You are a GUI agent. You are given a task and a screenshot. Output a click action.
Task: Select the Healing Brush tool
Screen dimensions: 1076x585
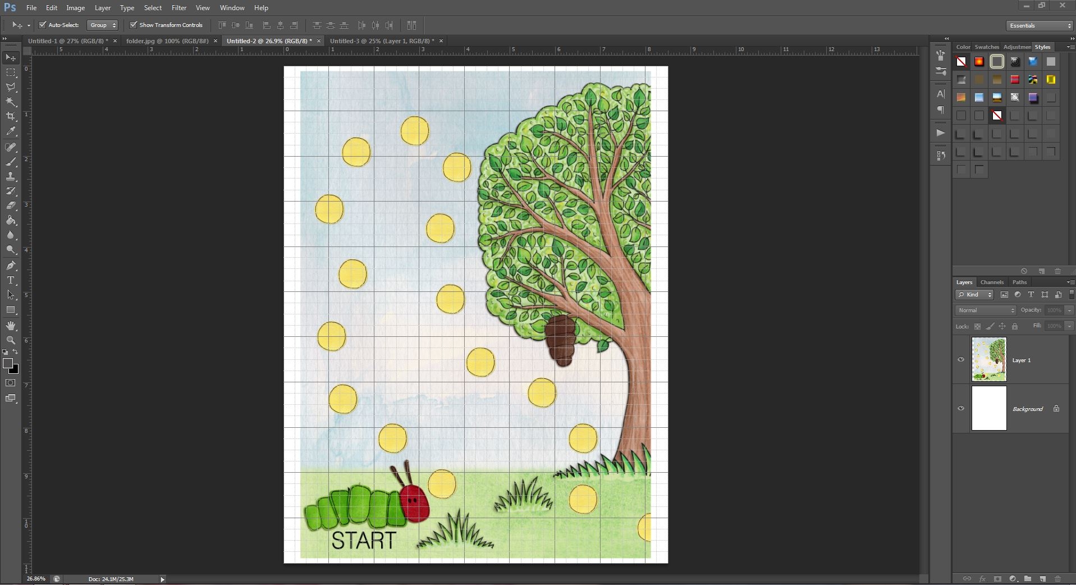11,147
